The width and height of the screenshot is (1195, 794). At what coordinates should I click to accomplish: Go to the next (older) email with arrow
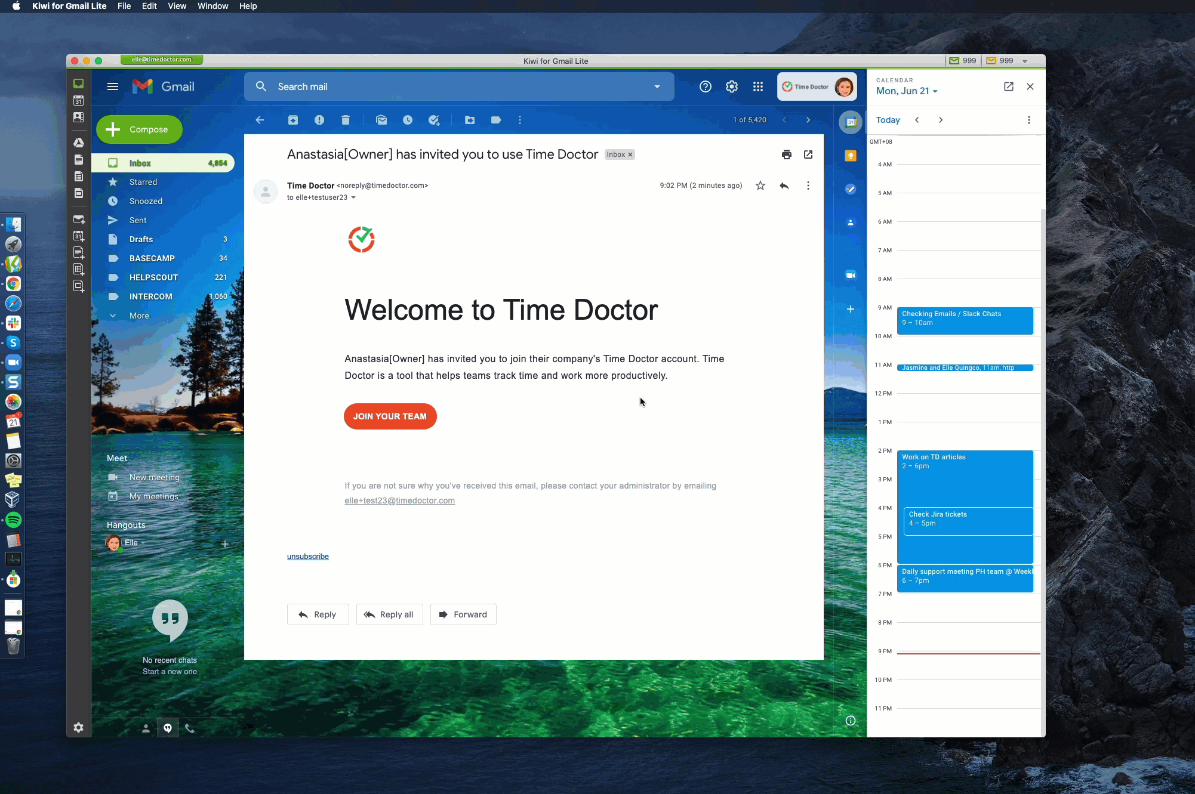coord(808,120)
